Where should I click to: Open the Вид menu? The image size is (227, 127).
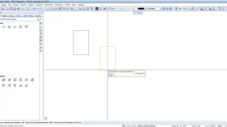coord(10,5)
